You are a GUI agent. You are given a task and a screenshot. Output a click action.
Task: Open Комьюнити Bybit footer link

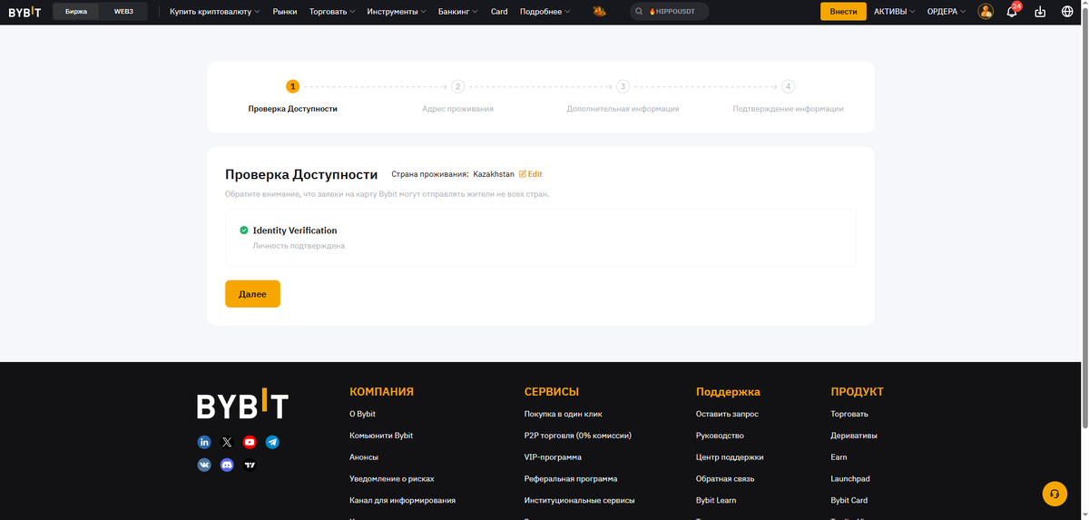tap(381, 436)
